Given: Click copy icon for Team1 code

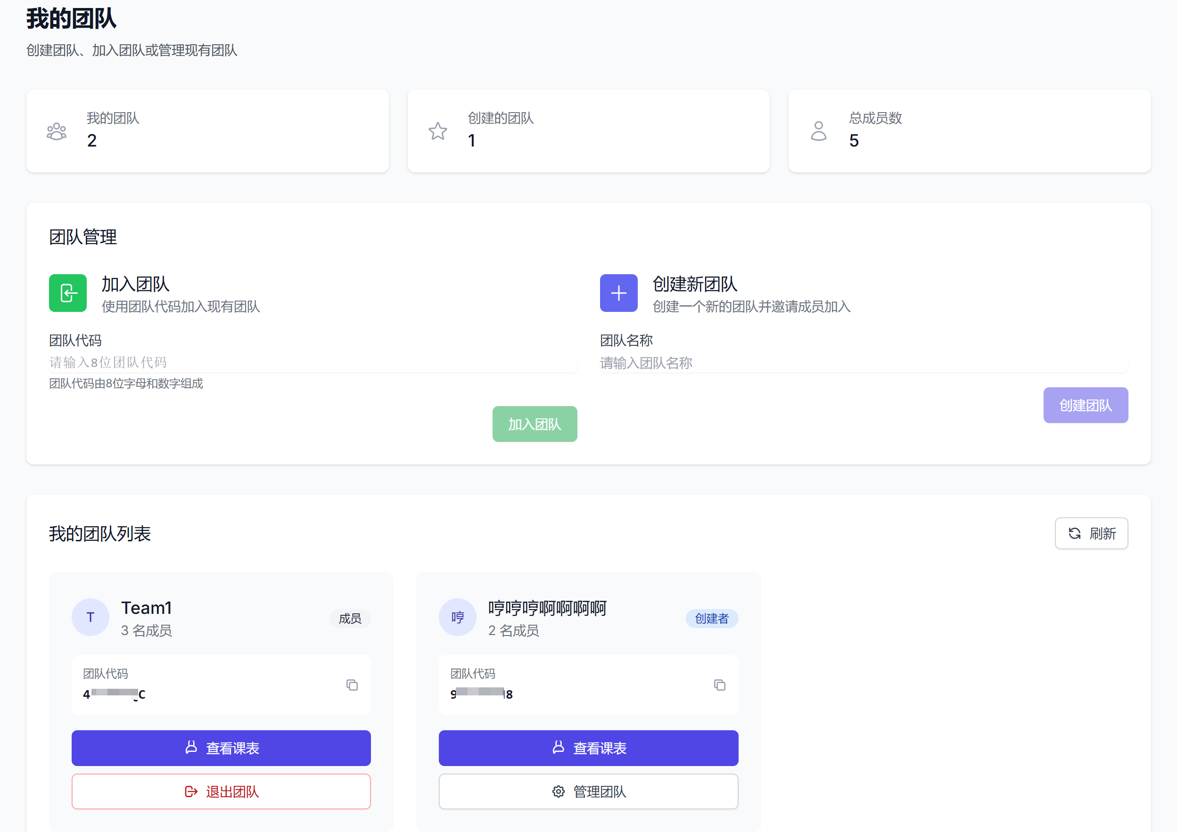Looking at the screenshot, I should (352, 685).
